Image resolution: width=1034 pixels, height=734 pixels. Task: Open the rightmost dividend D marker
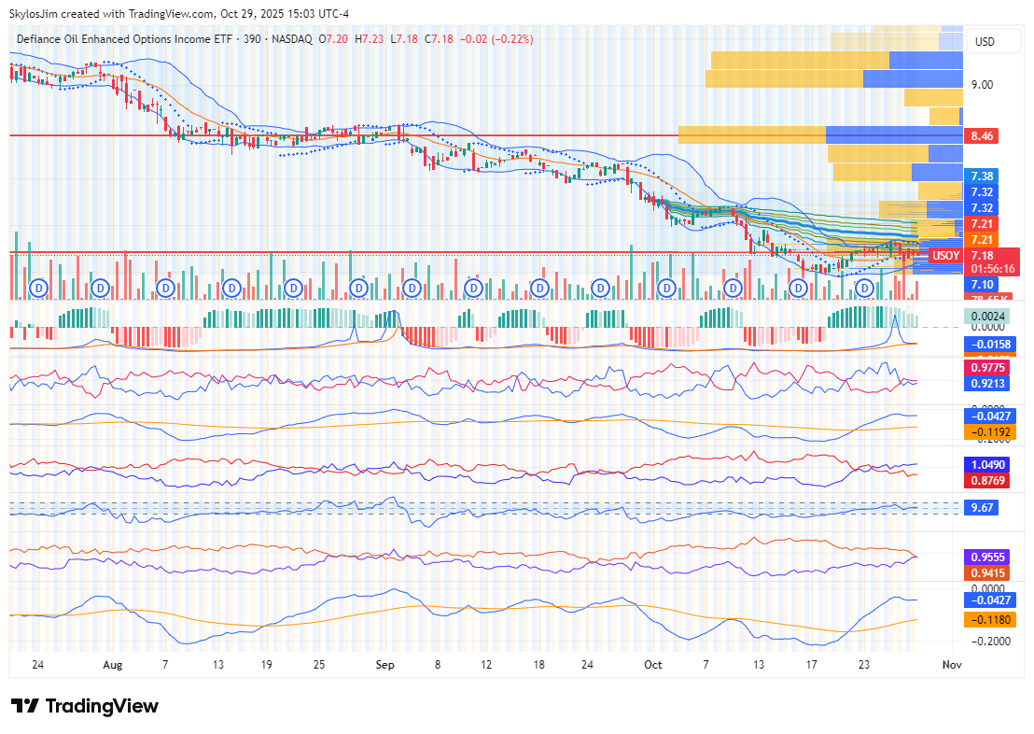point(864,287)
